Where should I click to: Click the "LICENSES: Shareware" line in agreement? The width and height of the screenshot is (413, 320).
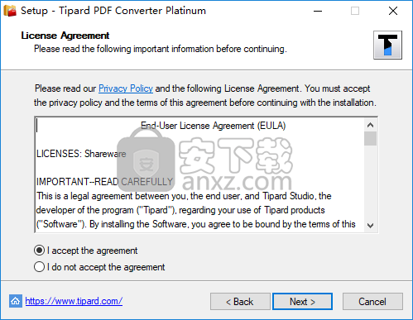coord(81,154)
